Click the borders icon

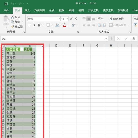click(48, 25)
